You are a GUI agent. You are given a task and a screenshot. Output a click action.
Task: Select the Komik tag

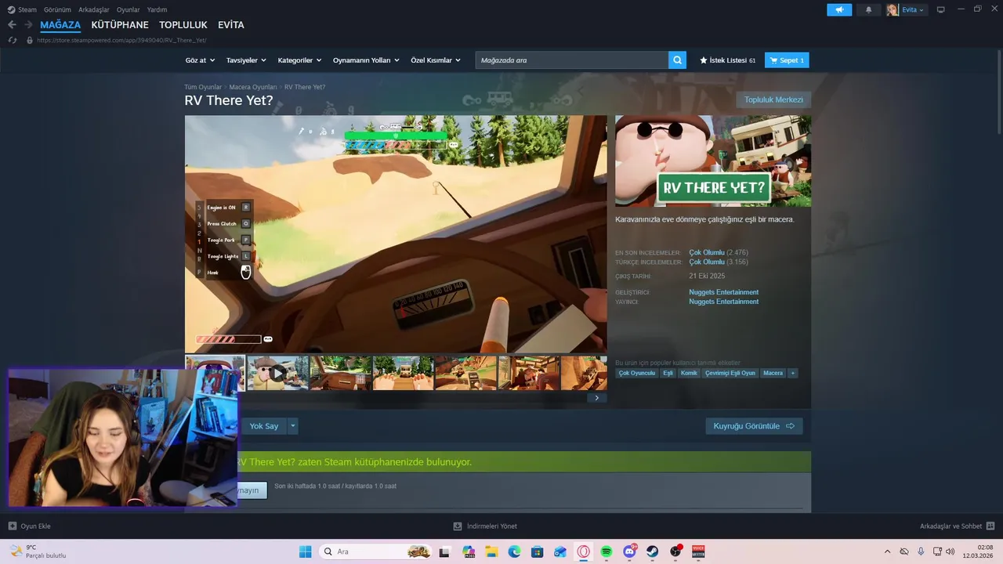(x=689, y=373)
